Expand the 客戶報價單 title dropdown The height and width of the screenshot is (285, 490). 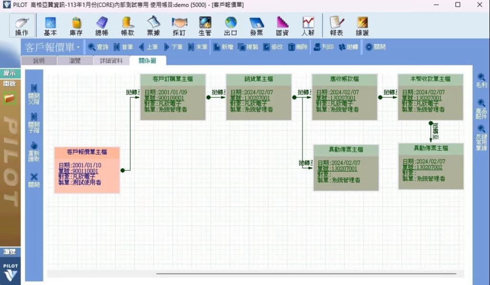click(78, 47)
